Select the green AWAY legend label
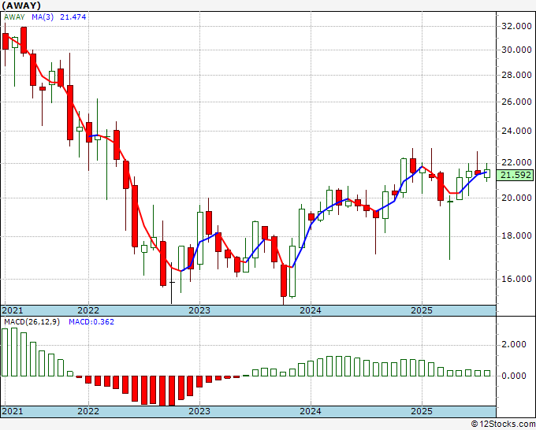Image resolution: width=536 pixels, height=430 pixels. click(14, 17)
